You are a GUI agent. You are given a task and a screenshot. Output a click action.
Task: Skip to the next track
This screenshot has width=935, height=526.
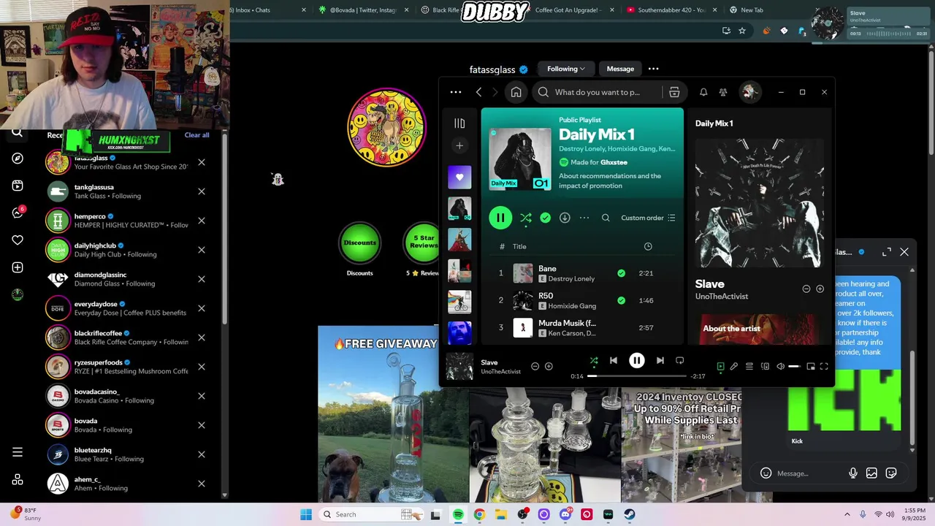[660, 360]
